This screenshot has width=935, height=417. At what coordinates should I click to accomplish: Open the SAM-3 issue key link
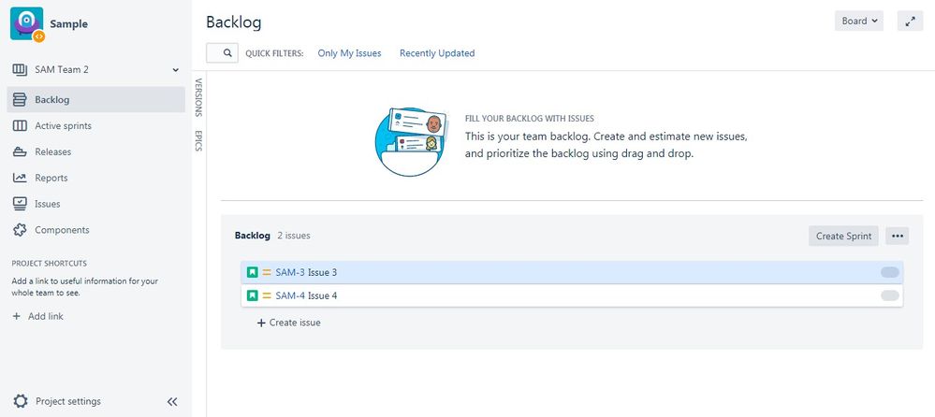tap(290, 272)
